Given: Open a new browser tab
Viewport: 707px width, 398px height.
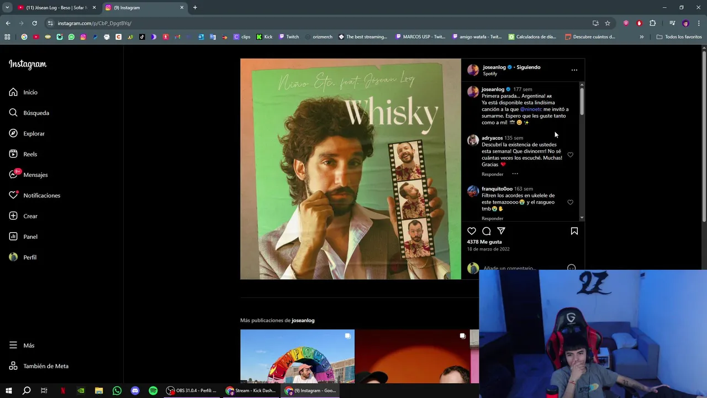Looking at the screenshot, I should click(x=195, y=8).
